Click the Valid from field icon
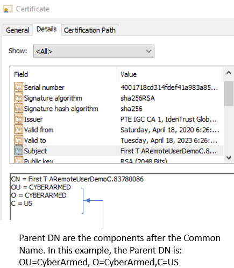This screenshot has height=268, width=234. [x=18, y=130]
